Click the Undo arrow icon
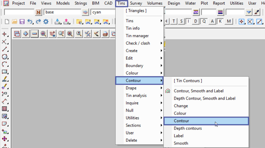The image size is (265, 148). [x=30, y=22]
